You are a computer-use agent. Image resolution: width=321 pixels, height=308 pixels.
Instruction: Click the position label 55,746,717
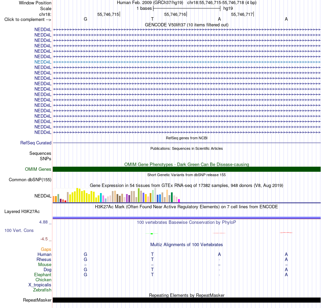(242, 14)
